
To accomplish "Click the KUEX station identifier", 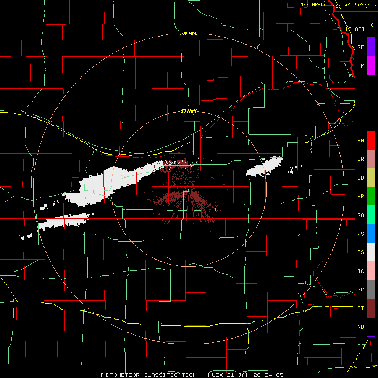I will coord(215,375).
